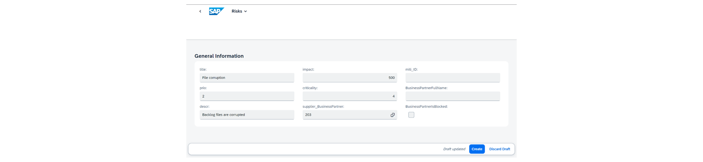Edit the descr field text

[x=247, y=115]
